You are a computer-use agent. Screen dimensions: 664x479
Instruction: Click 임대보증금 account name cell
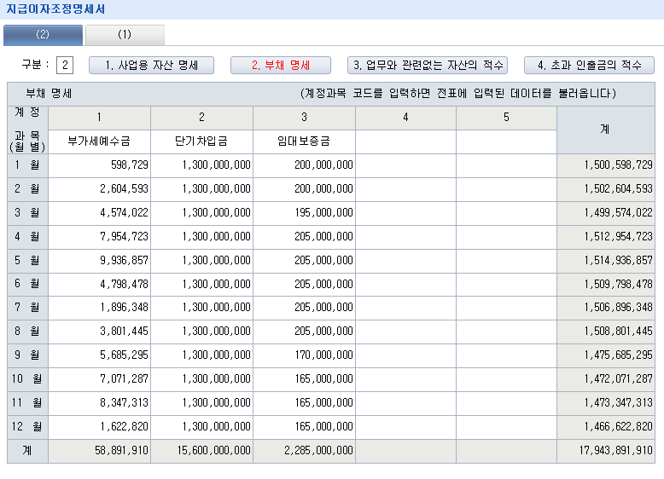click(x=304, y=141)
